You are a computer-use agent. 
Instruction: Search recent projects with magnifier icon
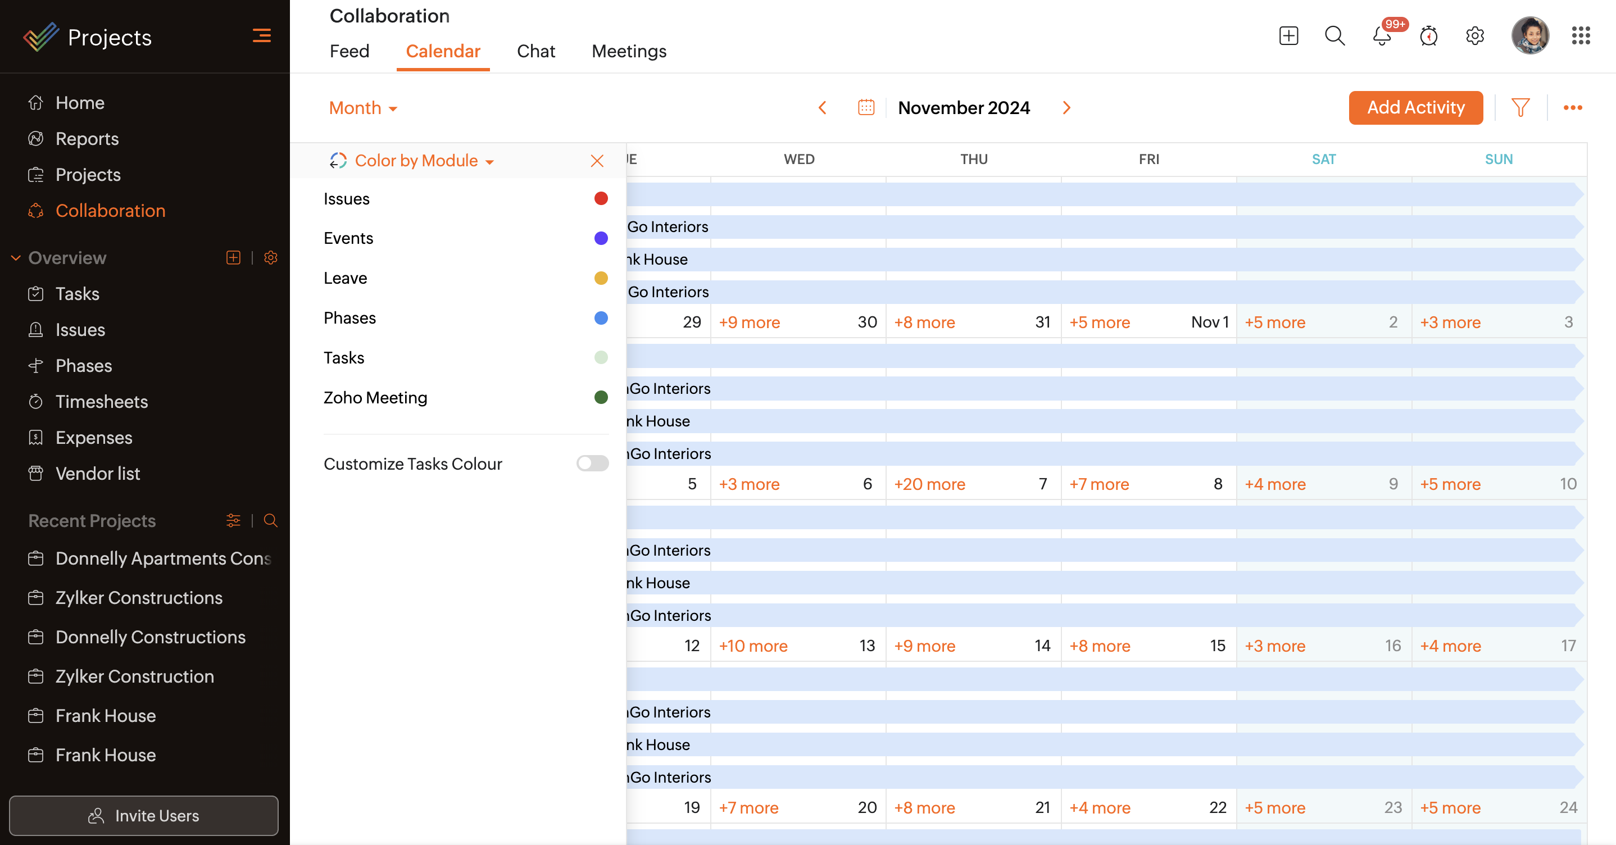[x=270, y=520]
